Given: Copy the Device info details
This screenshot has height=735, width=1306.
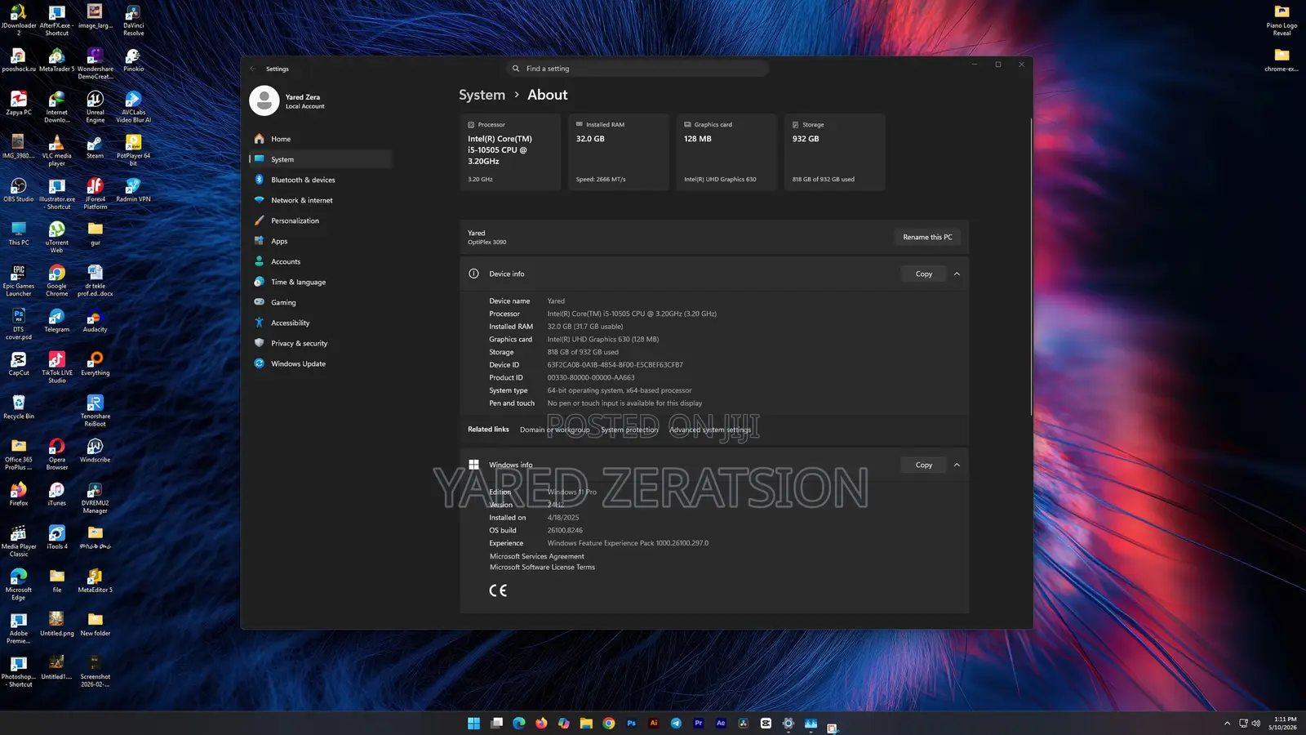Looking at the screenshot, I should [923, 274].
